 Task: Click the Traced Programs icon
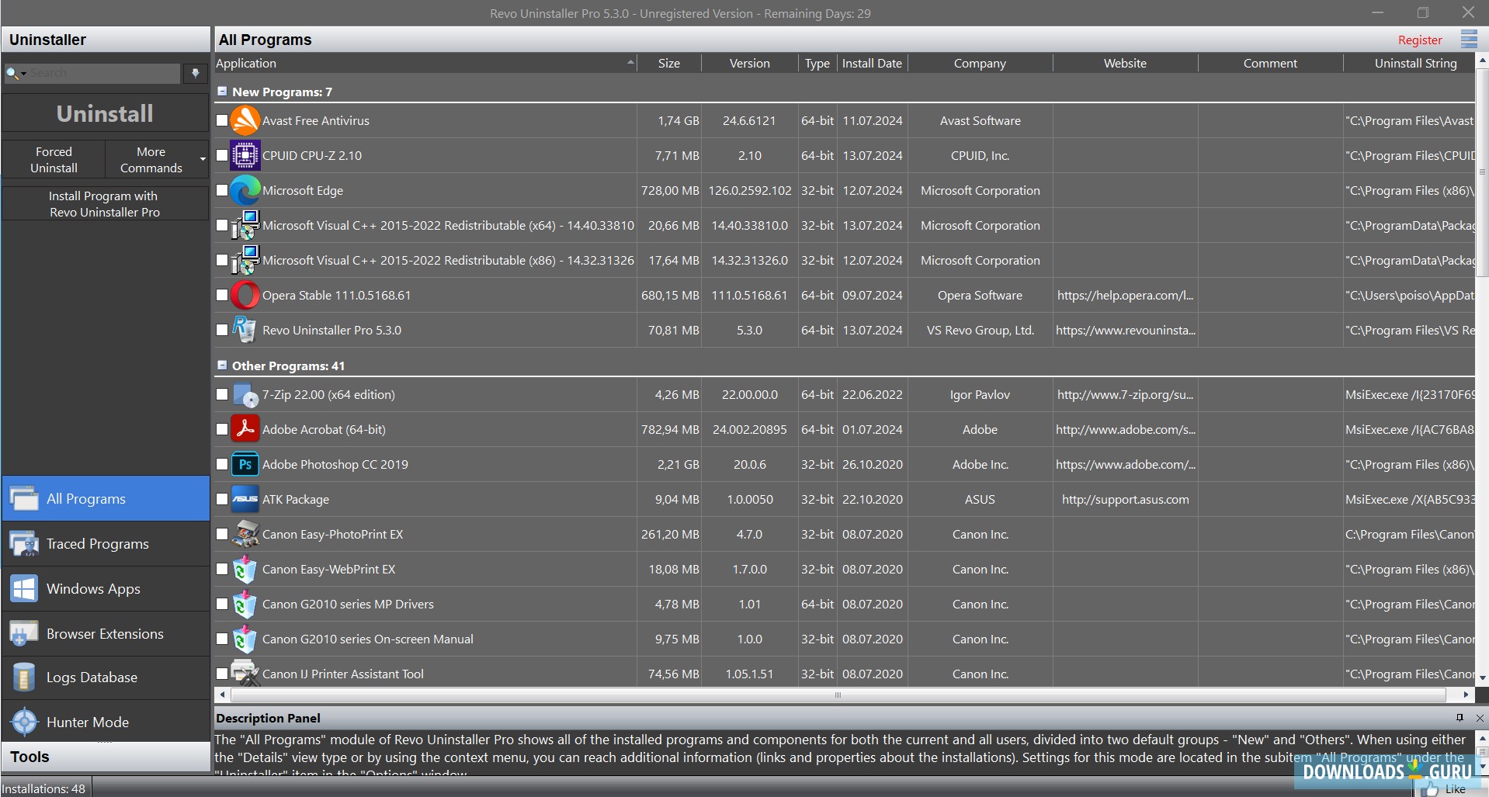24,543
